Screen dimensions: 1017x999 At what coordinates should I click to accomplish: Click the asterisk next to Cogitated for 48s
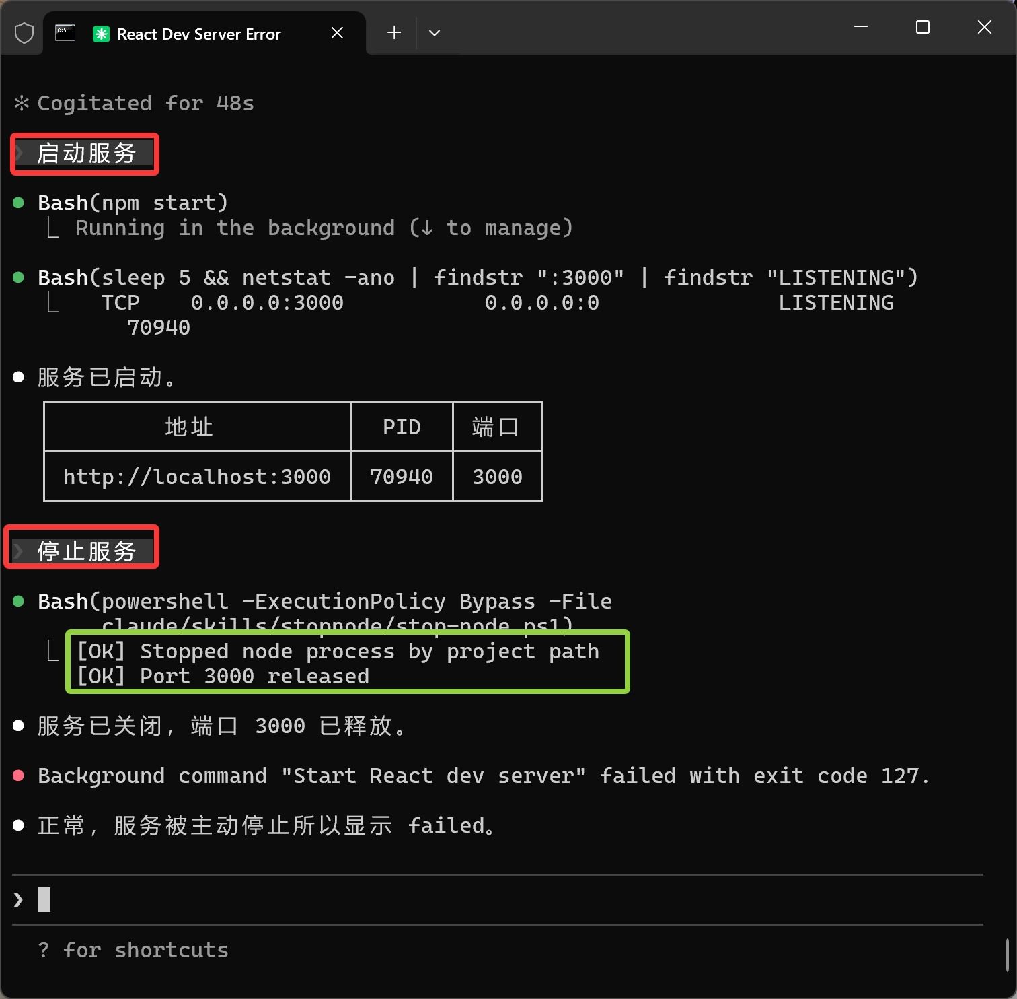tap(22, 103)
